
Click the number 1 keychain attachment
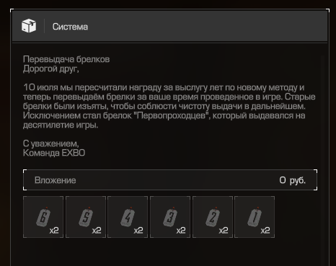pos(255,217)
